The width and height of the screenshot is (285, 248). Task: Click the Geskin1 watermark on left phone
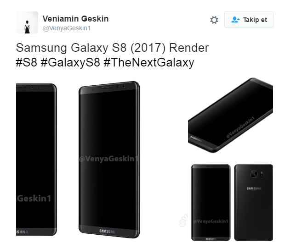coord(34,198)
